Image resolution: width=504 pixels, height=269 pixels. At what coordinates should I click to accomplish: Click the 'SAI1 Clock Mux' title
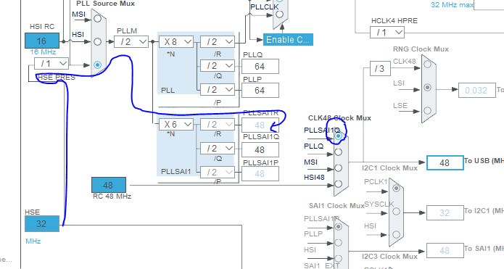coord(336,206)
